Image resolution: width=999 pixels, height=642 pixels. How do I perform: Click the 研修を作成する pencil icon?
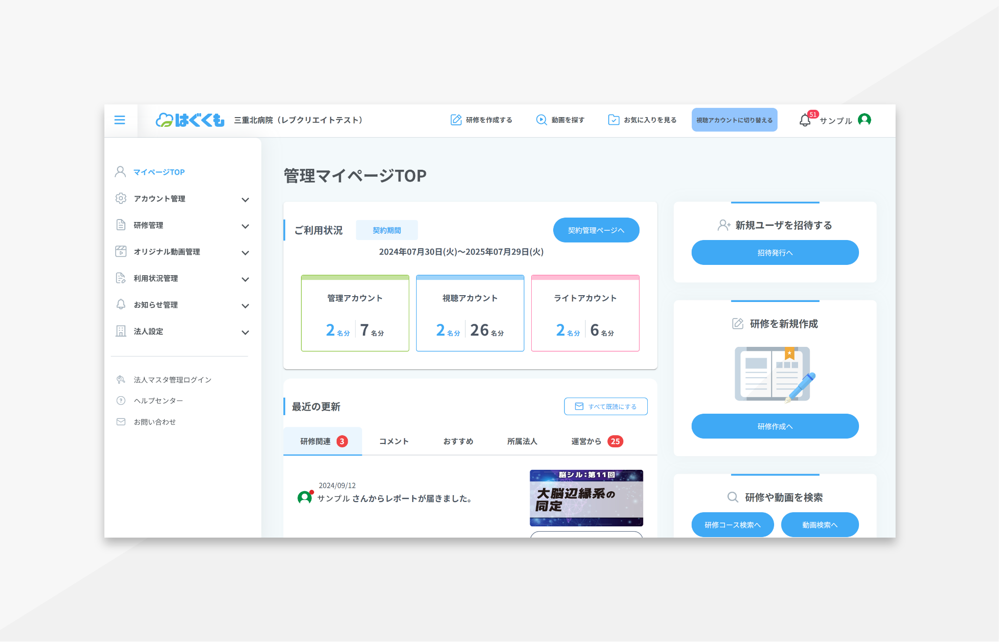[x=456, y=120]
